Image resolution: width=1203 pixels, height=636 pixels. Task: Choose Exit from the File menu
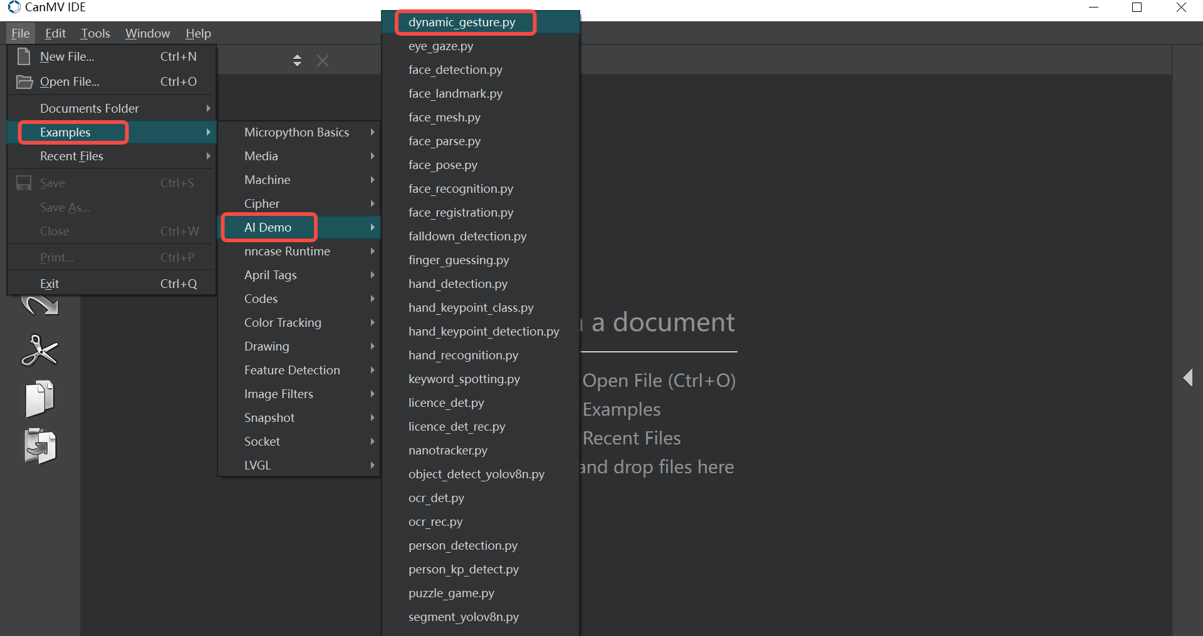(49, 284)
